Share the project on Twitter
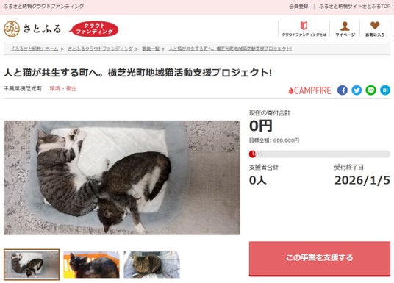Screen dimensions: 394x283 click(357, 90)
